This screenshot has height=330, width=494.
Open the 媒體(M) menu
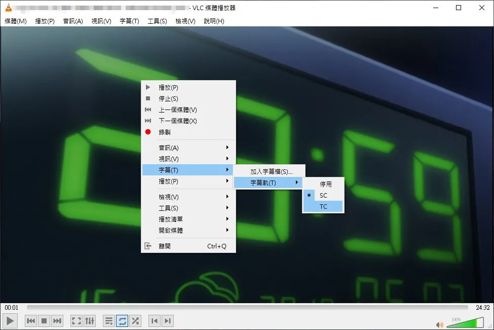pos(16,21)
